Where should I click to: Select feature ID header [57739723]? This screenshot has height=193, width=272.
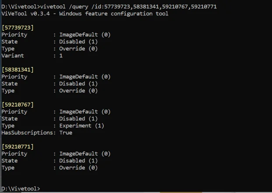coord(18,28)
